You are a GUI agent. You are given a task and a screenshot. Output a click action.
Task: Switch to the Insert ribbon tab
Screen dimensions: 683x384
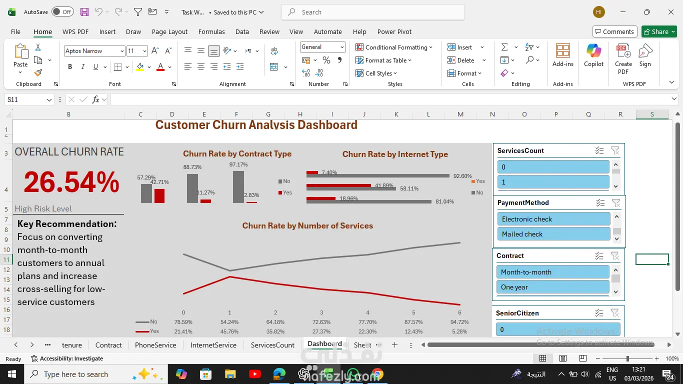pos(107,31)
